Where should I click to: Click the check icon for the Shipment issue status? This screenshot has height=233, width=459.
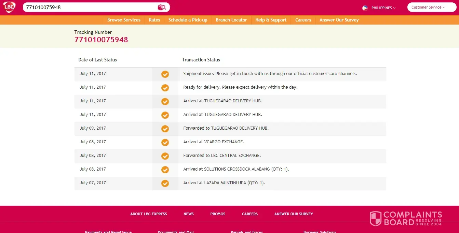[x=165, y=74]
